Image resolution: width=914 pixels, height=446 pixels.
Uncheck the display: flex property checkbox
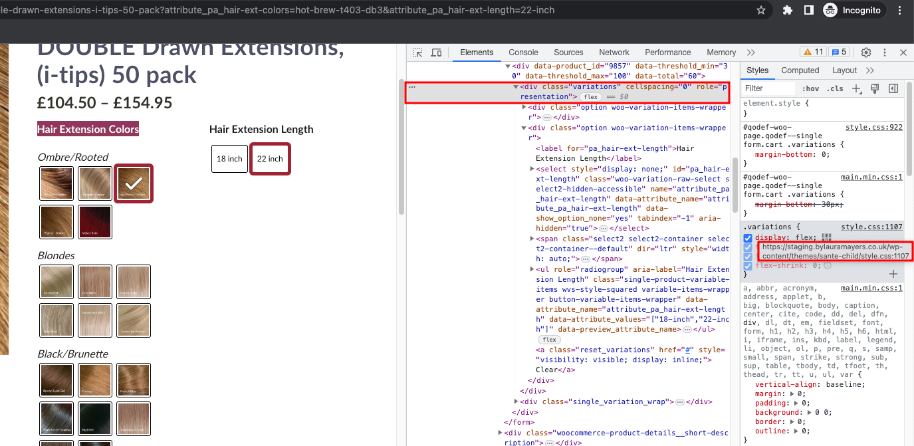[x=748, y=238]
